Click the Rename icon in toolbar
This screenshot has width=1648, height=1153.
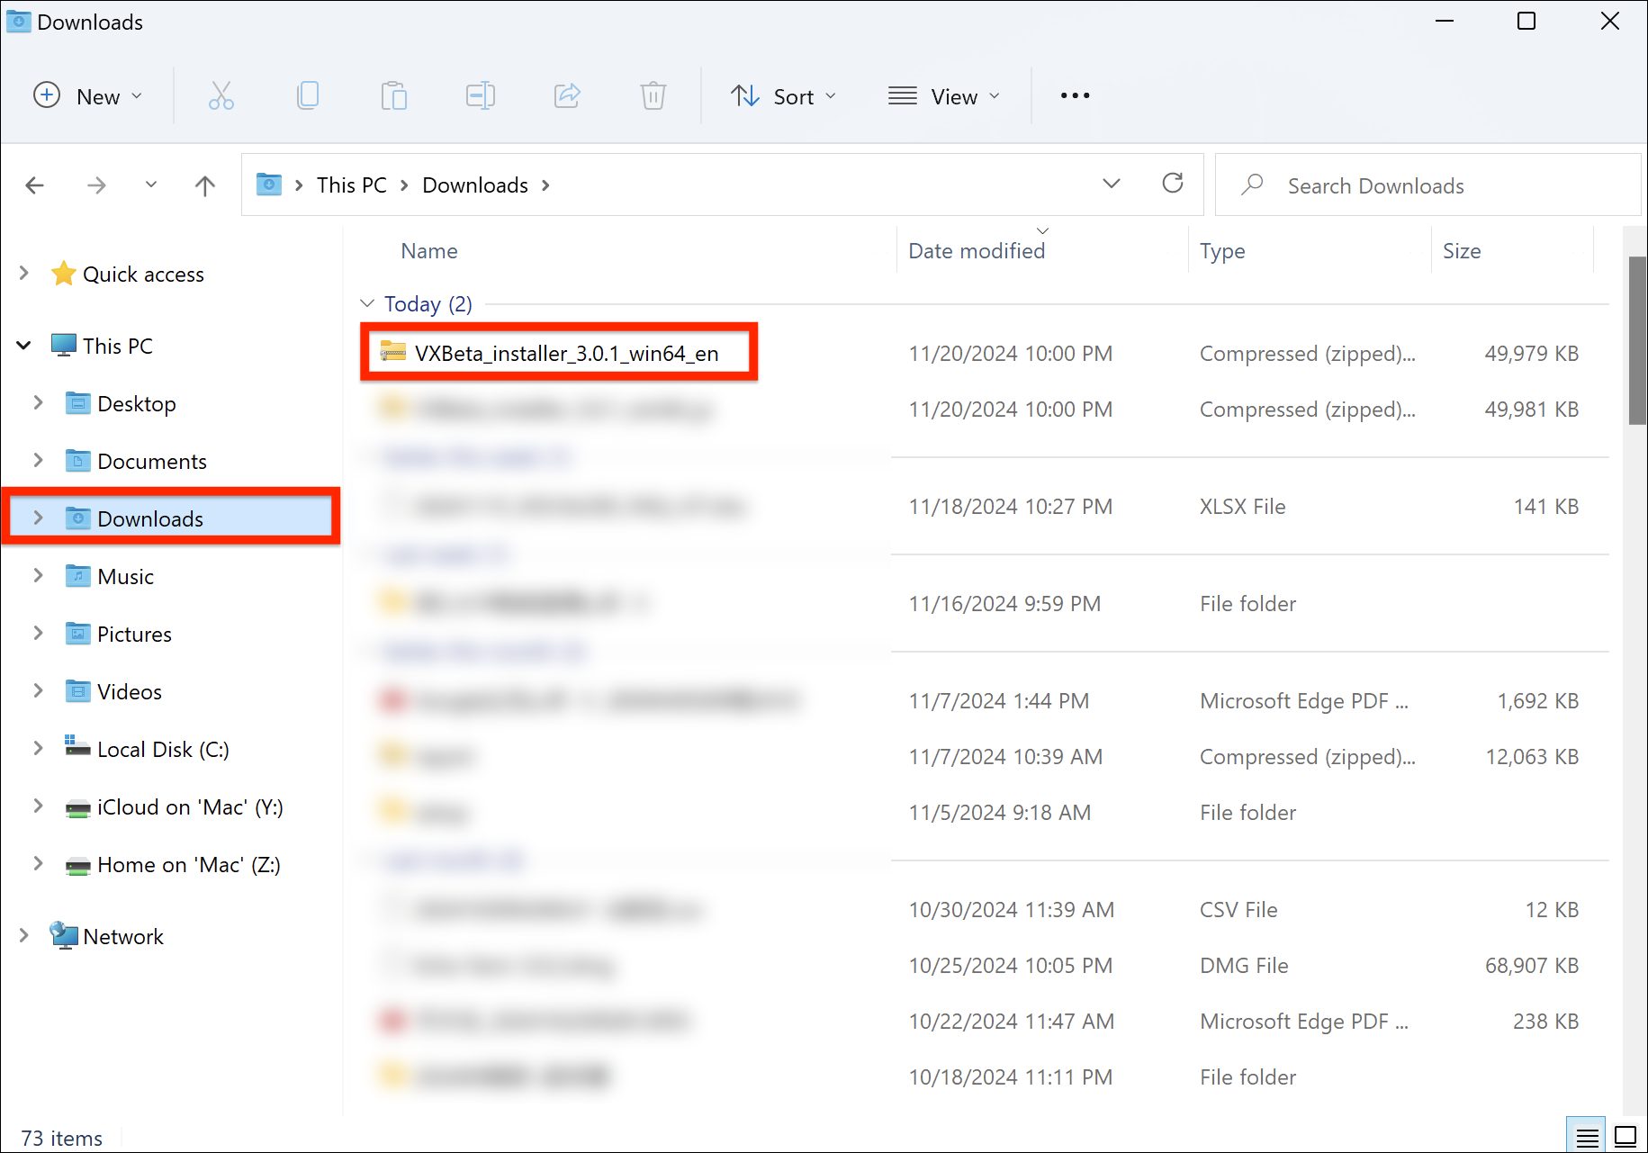pos(480,95)
